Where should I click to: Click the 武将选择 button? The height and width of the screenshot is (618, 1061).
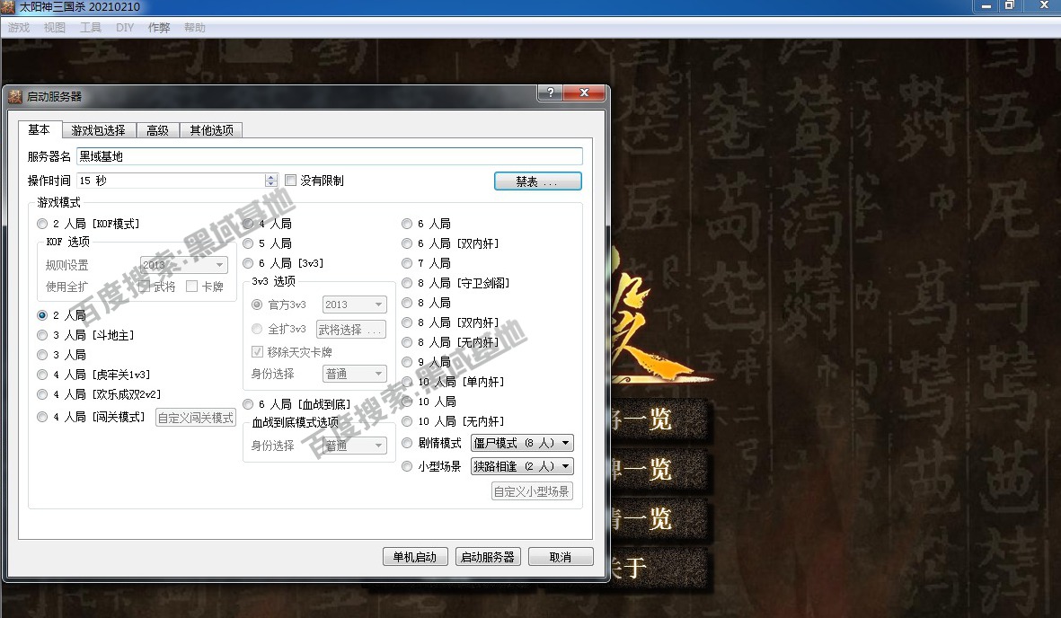tap(350, 330)
